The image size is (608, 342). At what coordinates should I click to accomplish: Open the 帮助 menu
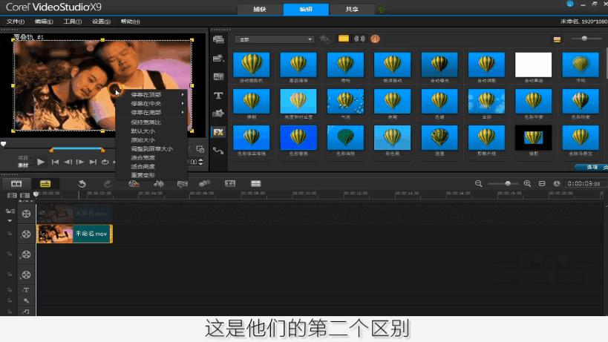[x=130, y=22]
